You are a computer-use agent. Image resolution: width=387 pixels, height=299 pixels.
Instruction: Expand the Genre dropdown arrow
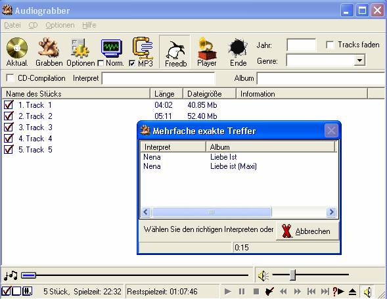pos(359,60)
